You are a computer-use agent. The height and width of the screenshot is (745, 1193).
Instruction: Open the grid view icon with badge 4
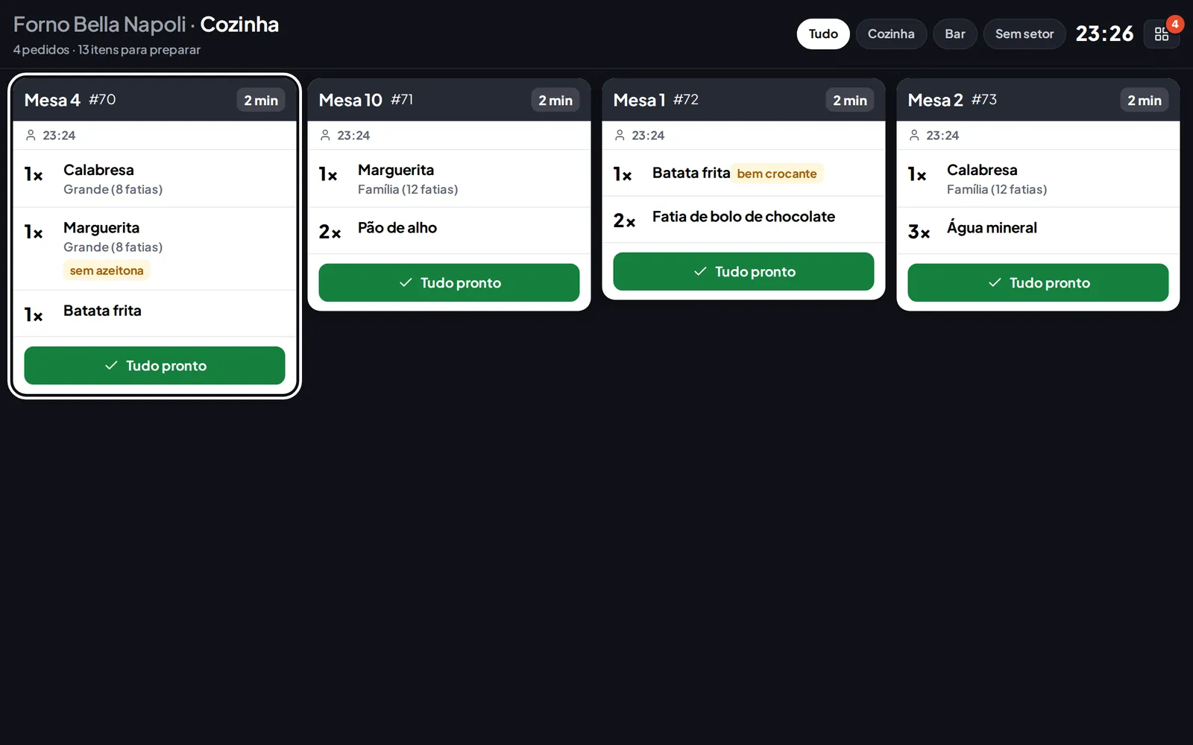(1162, 34)
